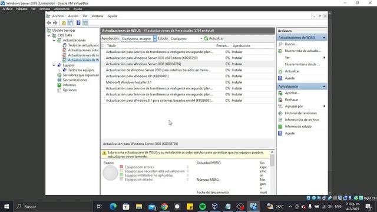
Task: Click the Back arrow in the console toolbar
Action: point(49,23)
